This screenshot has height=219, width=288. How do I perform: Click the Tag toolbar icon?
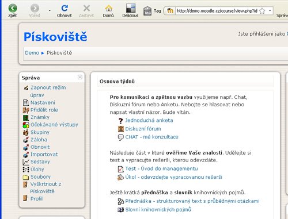click(147, 11)
